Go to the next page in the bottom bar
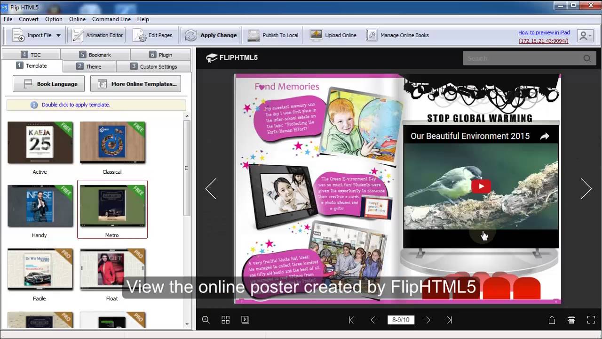 [427, 320]
